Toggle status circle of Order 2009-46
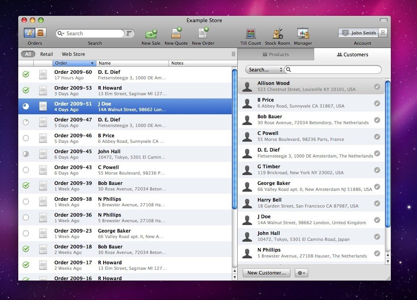The image size is (417, 300). click(x=26, y=138)
